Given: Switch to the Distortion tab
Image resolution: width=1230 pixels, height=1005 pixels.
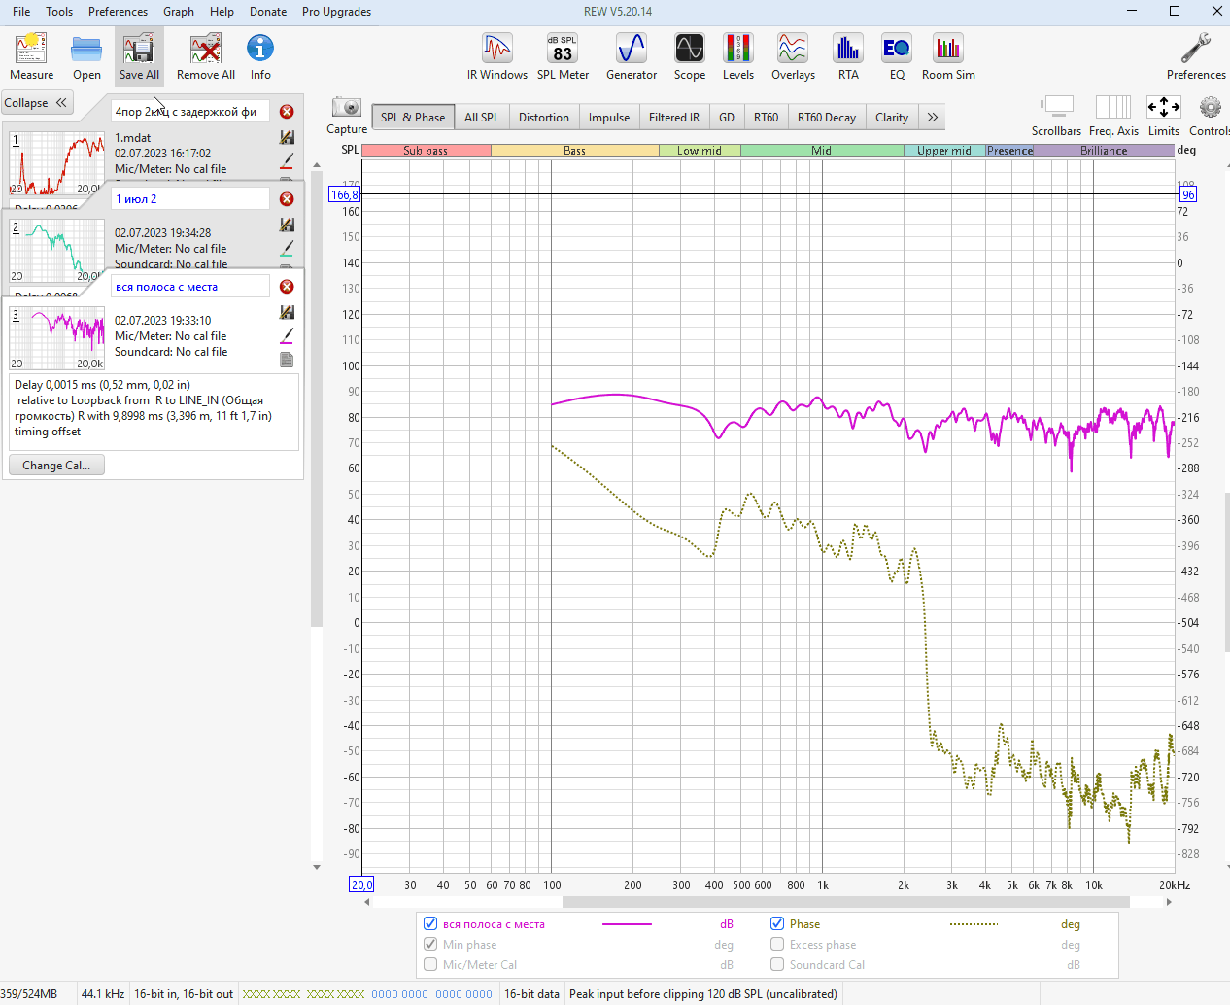Looking at the screenshot, I should tap(544, 118).
